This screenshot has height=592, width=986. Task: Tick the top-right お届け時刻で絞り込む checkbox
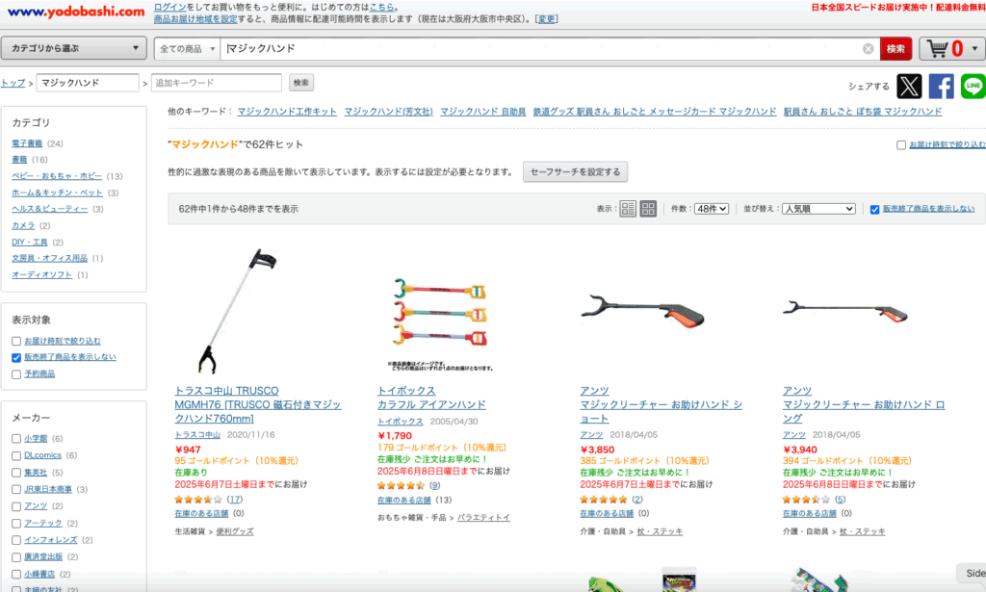[x=901, y=145]
